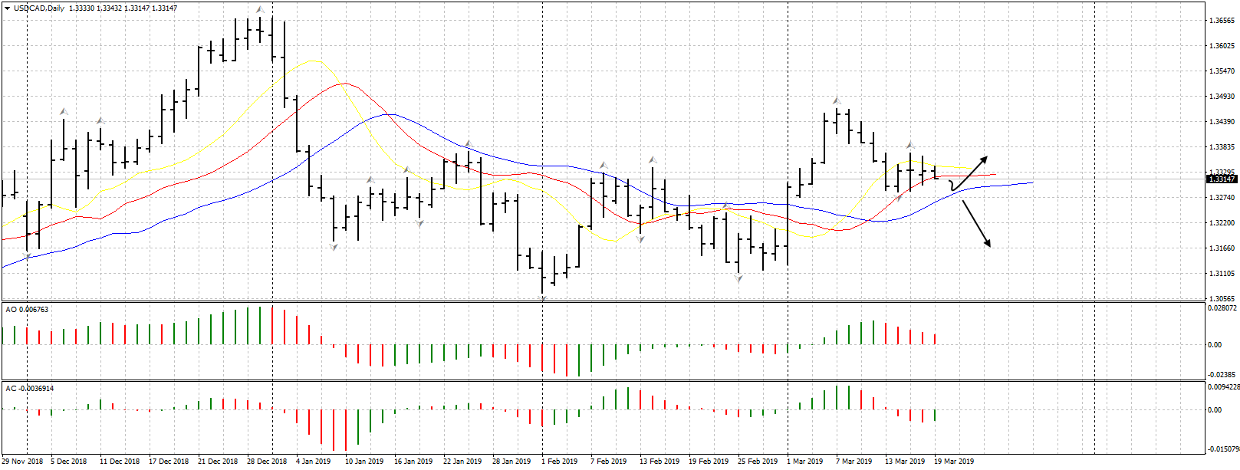The height and width of the screenshot is (470, 1240).
Task: Click the 1.36565 price scale label
Action: tap(1221, 21)
